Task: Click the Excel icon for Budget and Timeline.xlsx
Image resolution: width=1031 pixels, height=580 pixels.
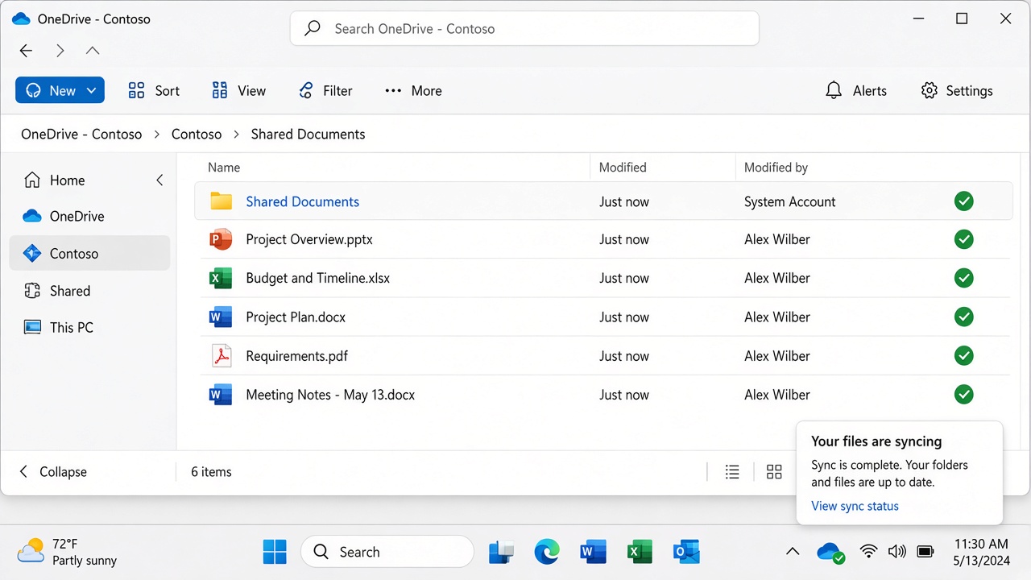Action: 221,278
